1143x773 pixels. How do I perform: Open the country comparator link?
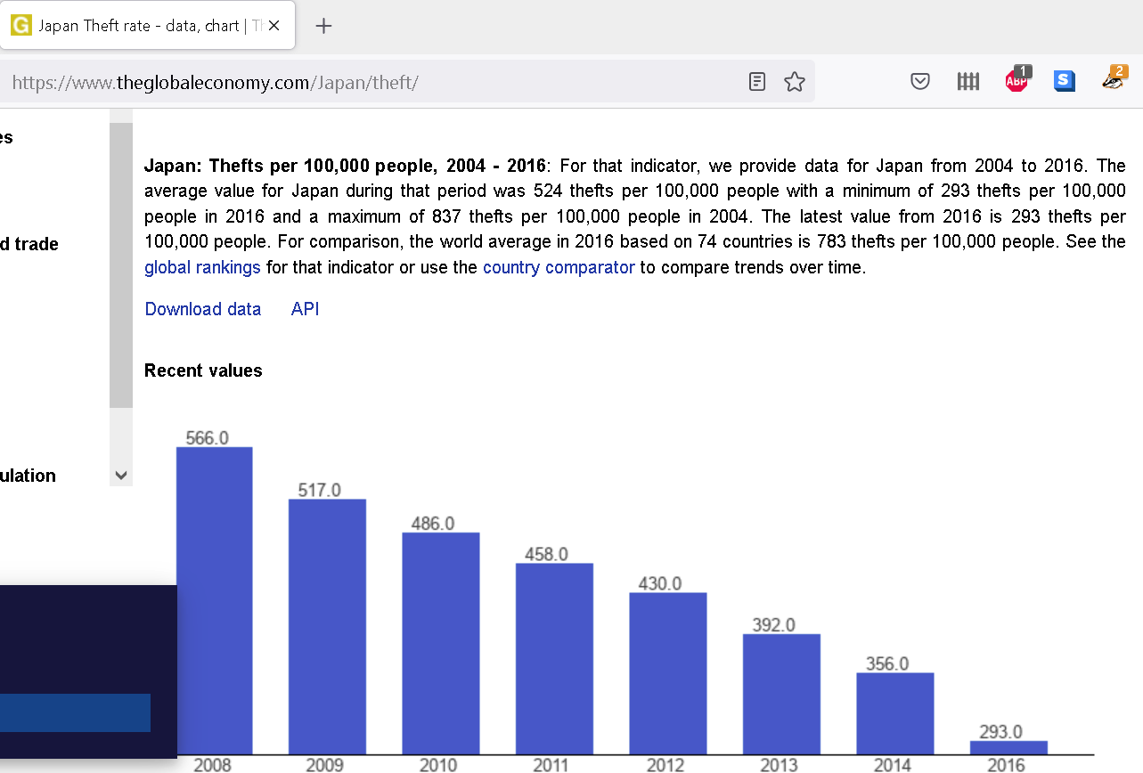[x=559, y=267]
